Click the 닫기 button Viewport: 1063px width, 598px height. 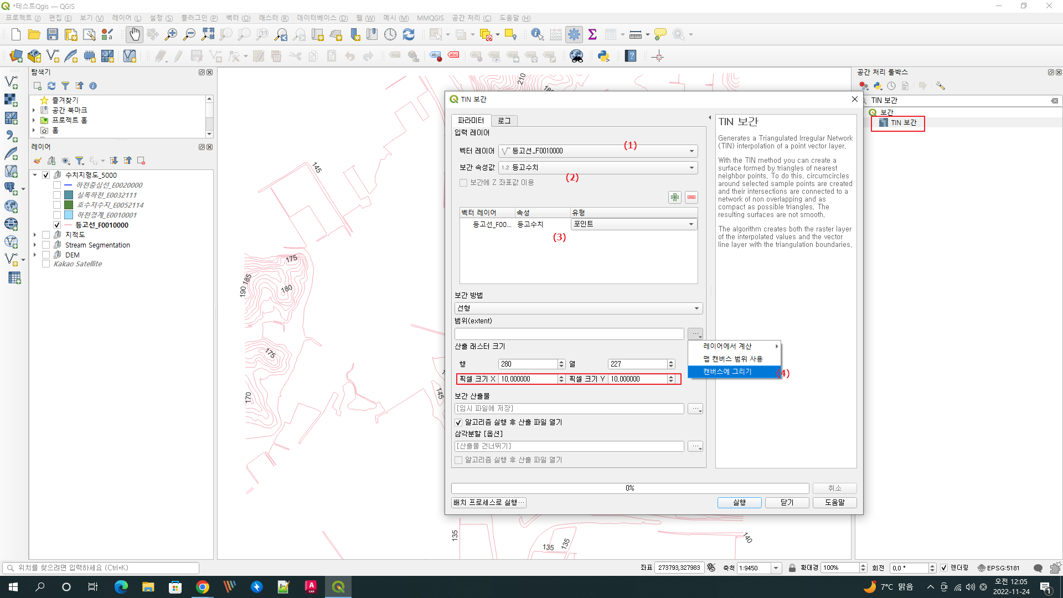787,503
